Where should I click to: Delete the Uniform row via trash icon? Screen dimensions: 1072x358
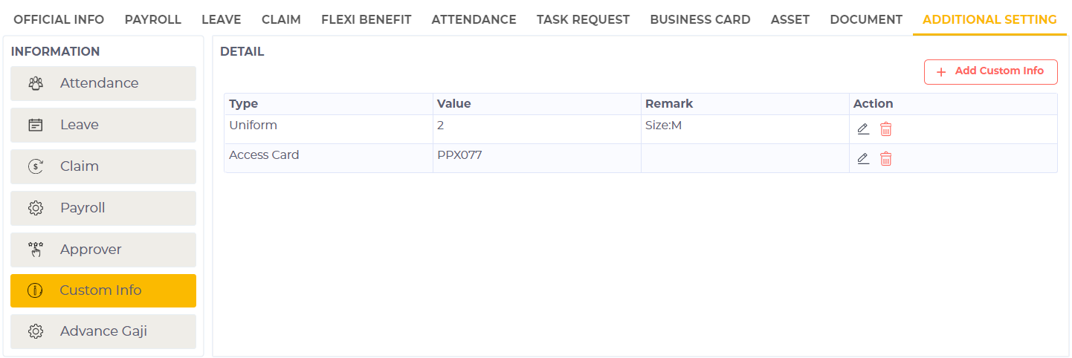[885, 129]
